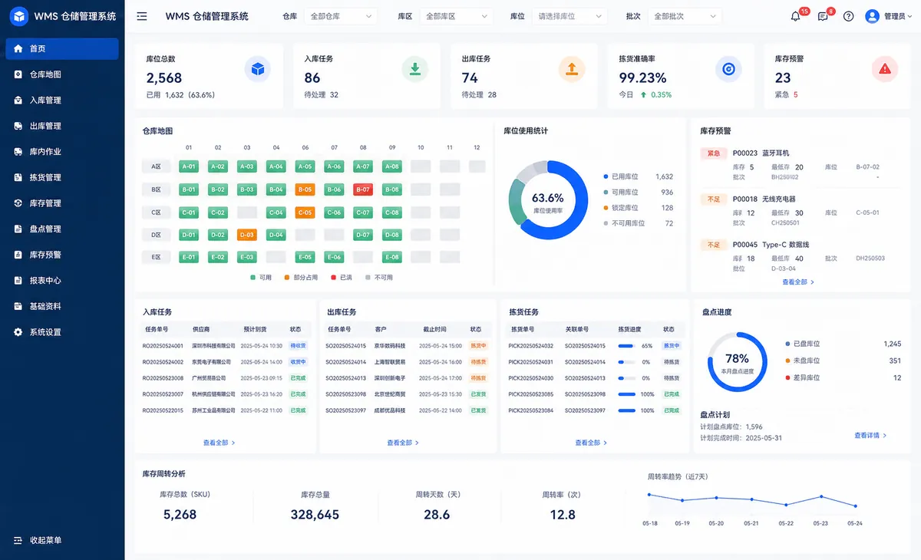Click the 78% inventory progress ring
The height and width of the screenshot is (560, 921).
737,361
